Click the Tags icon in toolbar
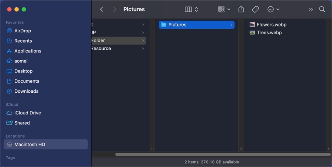The width and height of the screenshot is (332, 167). click(255, 9)
